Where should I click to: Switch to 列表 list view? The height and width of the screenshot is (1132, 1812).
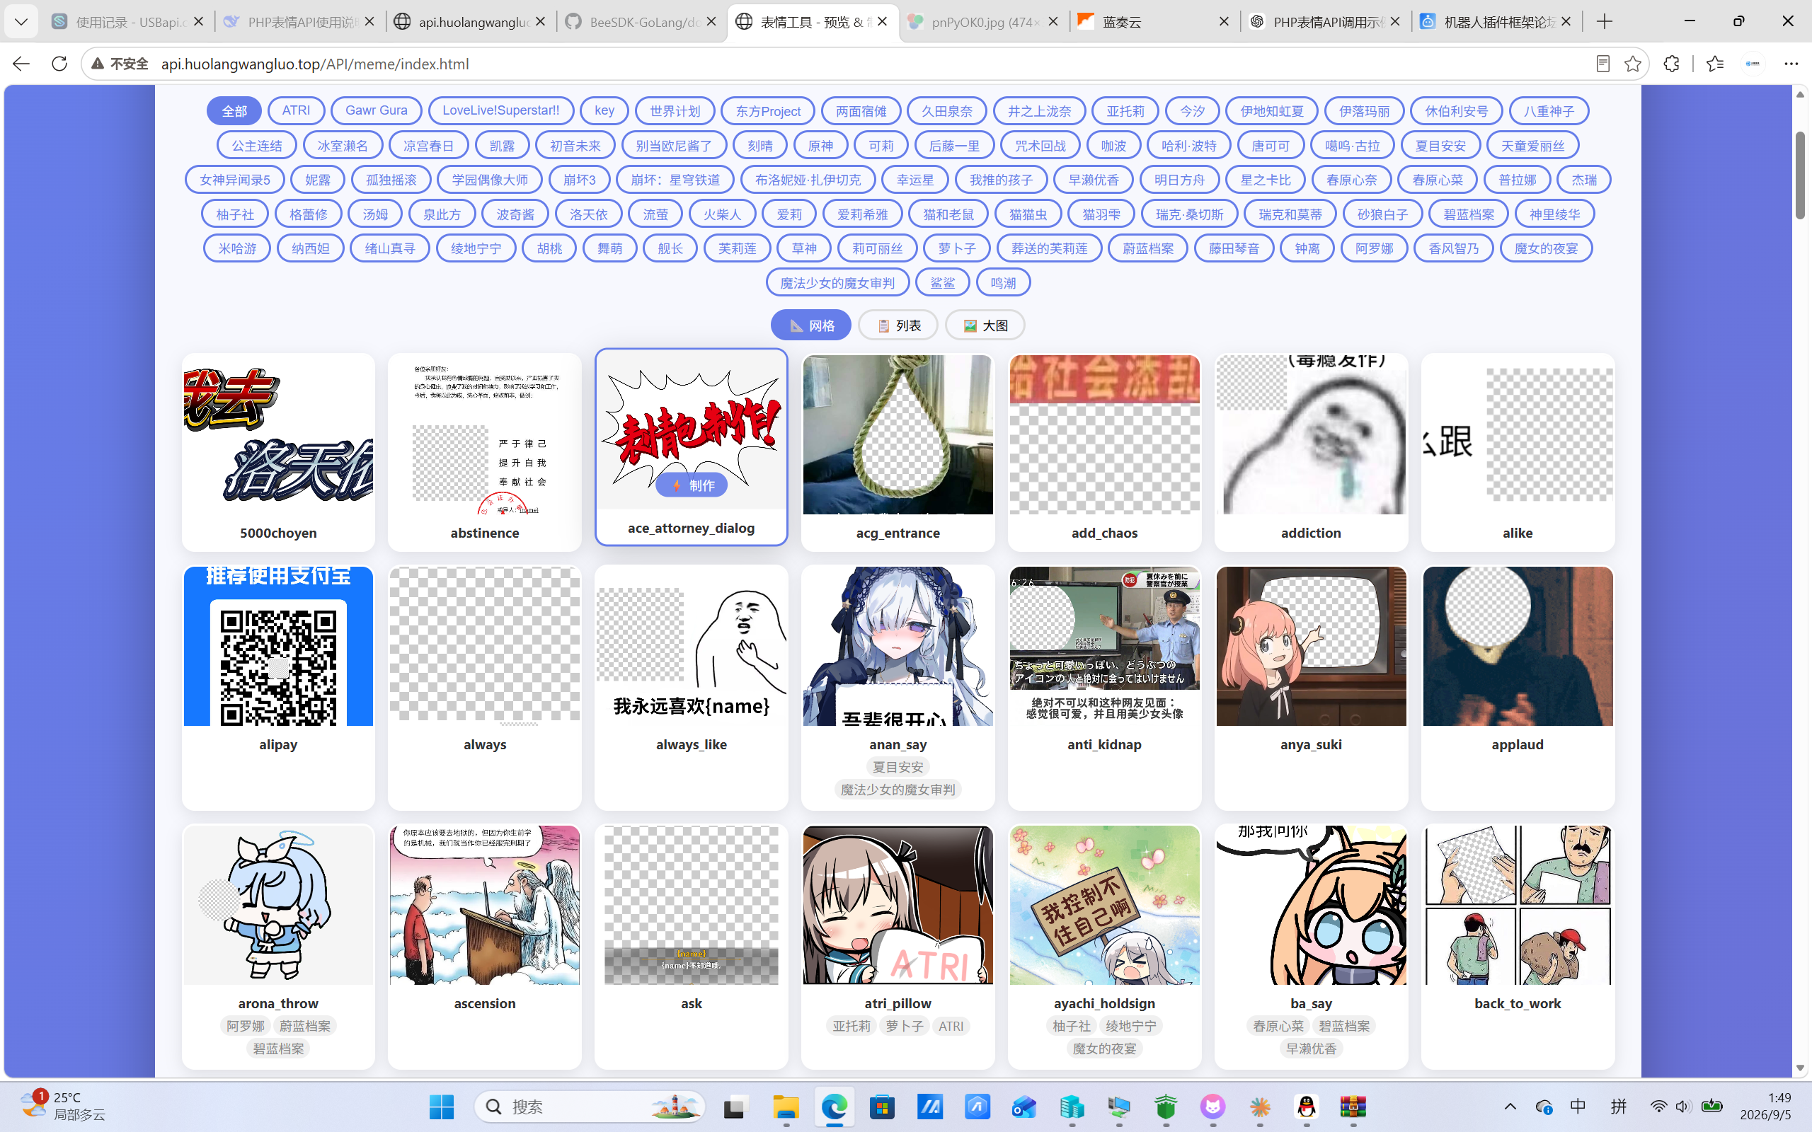(x=898, y=325)
